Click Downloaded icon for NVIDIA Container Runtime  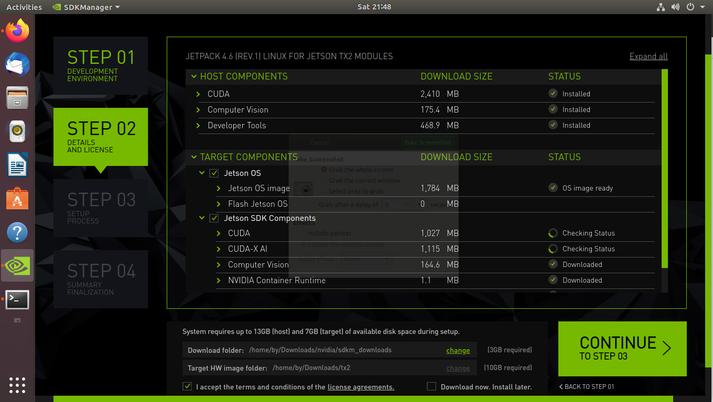point(553,280)
